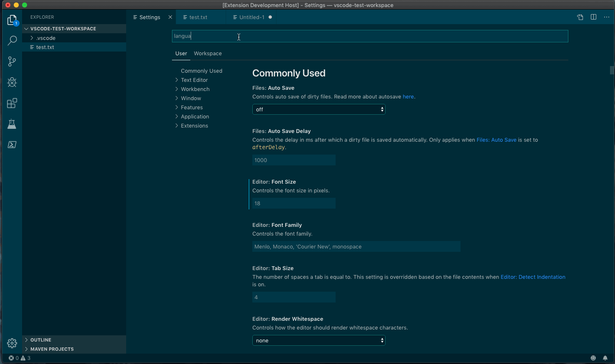Collapse the VSCODE-TEST-WORKSPACE folder section

[74, 29]
